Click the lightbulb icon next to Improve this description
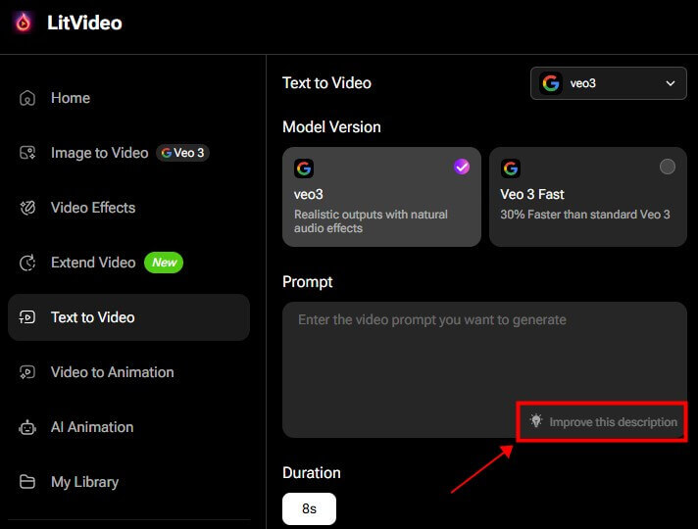The width and height of the screenshot is (698, 529). pyautogui.click(x=536, y=420)
